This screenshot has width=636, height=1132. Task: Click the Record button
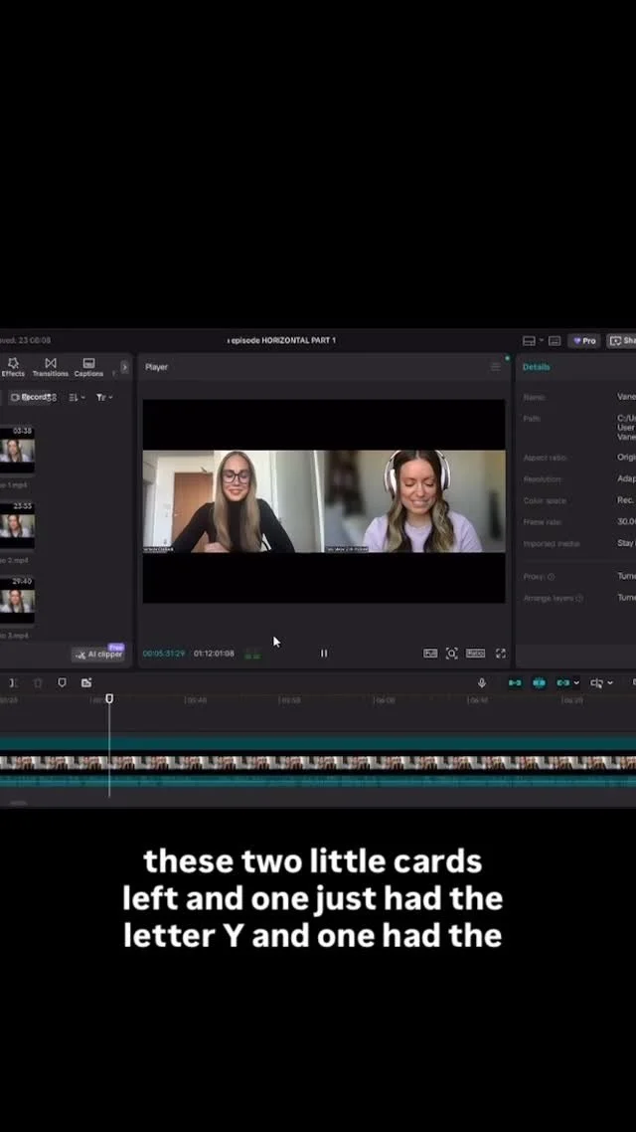(x=30, y=397)
